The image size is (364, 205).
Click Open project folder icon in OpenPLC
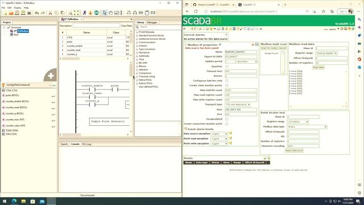11,13
